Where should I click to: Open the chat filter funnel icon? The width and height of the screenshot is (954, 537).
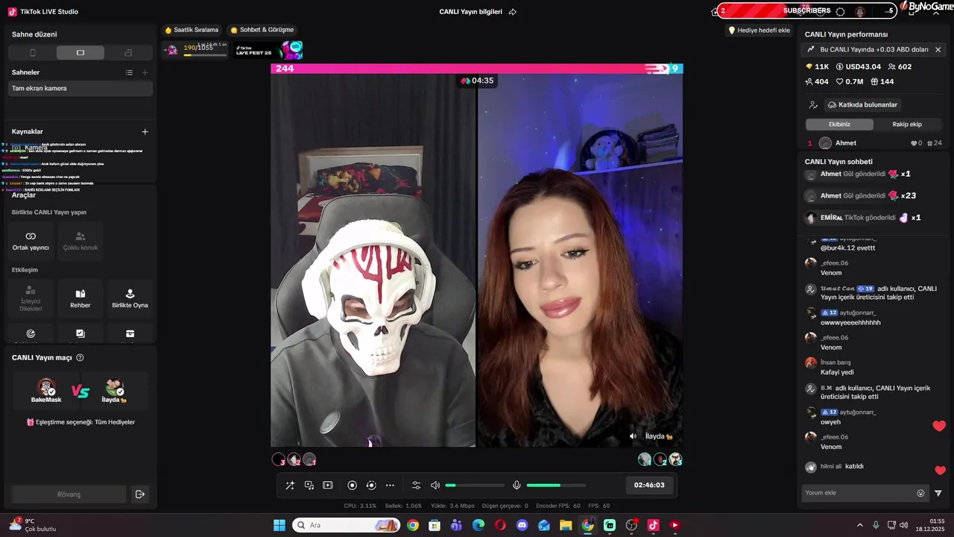click(938, 493)
